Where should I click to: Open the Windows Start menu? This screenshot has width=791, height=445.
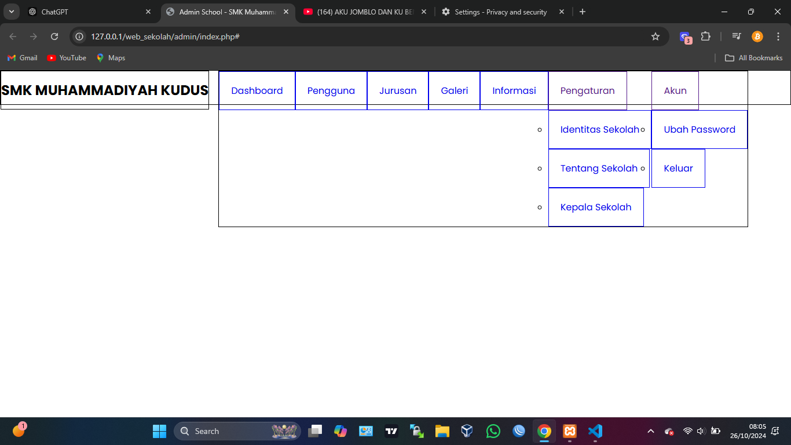click(159, 431)
